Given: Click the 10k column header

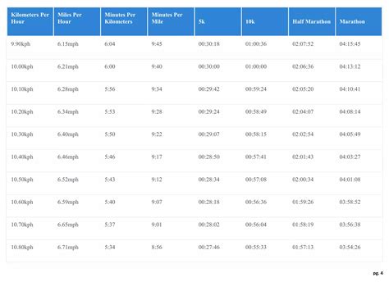Looking at the screenshot, I should [265, 21].
